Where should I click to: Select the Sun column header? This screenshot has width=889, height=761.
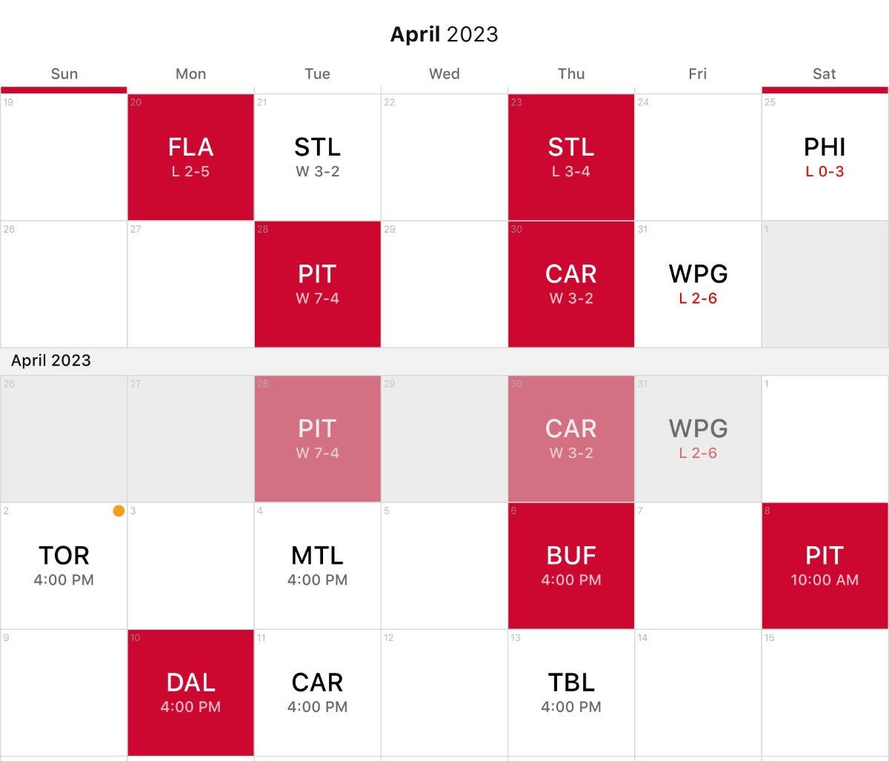[x=64, y=73]
